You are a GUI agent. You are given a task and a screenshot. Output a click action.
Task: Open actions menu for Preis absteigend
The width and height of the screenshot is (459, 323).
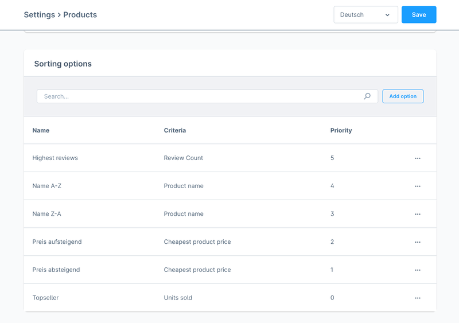(x=417, y=270)
